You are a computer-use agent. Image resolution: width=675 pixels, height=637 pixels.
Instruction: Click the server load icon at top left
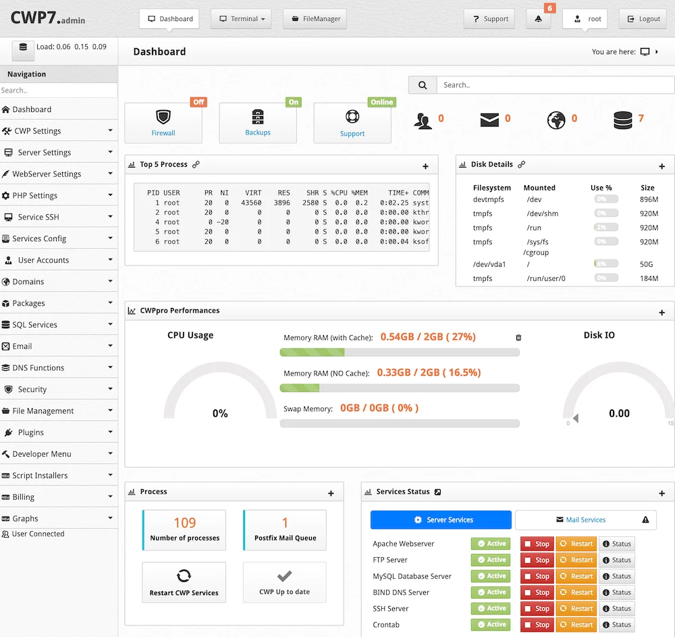click(23, 47)
